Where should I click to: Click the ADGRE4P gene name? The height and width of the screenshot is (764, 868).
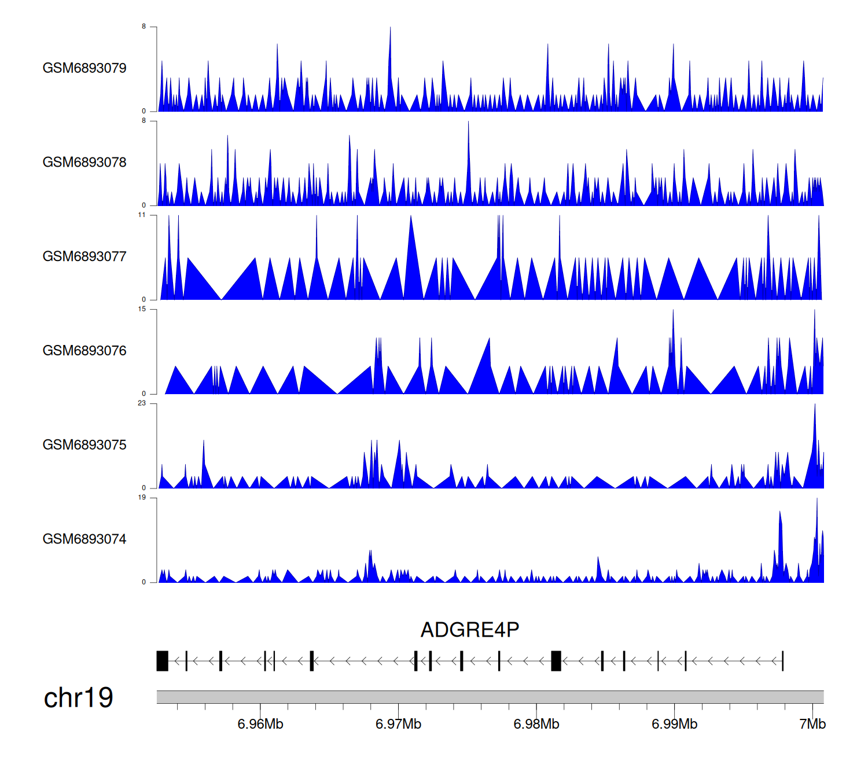469,630
